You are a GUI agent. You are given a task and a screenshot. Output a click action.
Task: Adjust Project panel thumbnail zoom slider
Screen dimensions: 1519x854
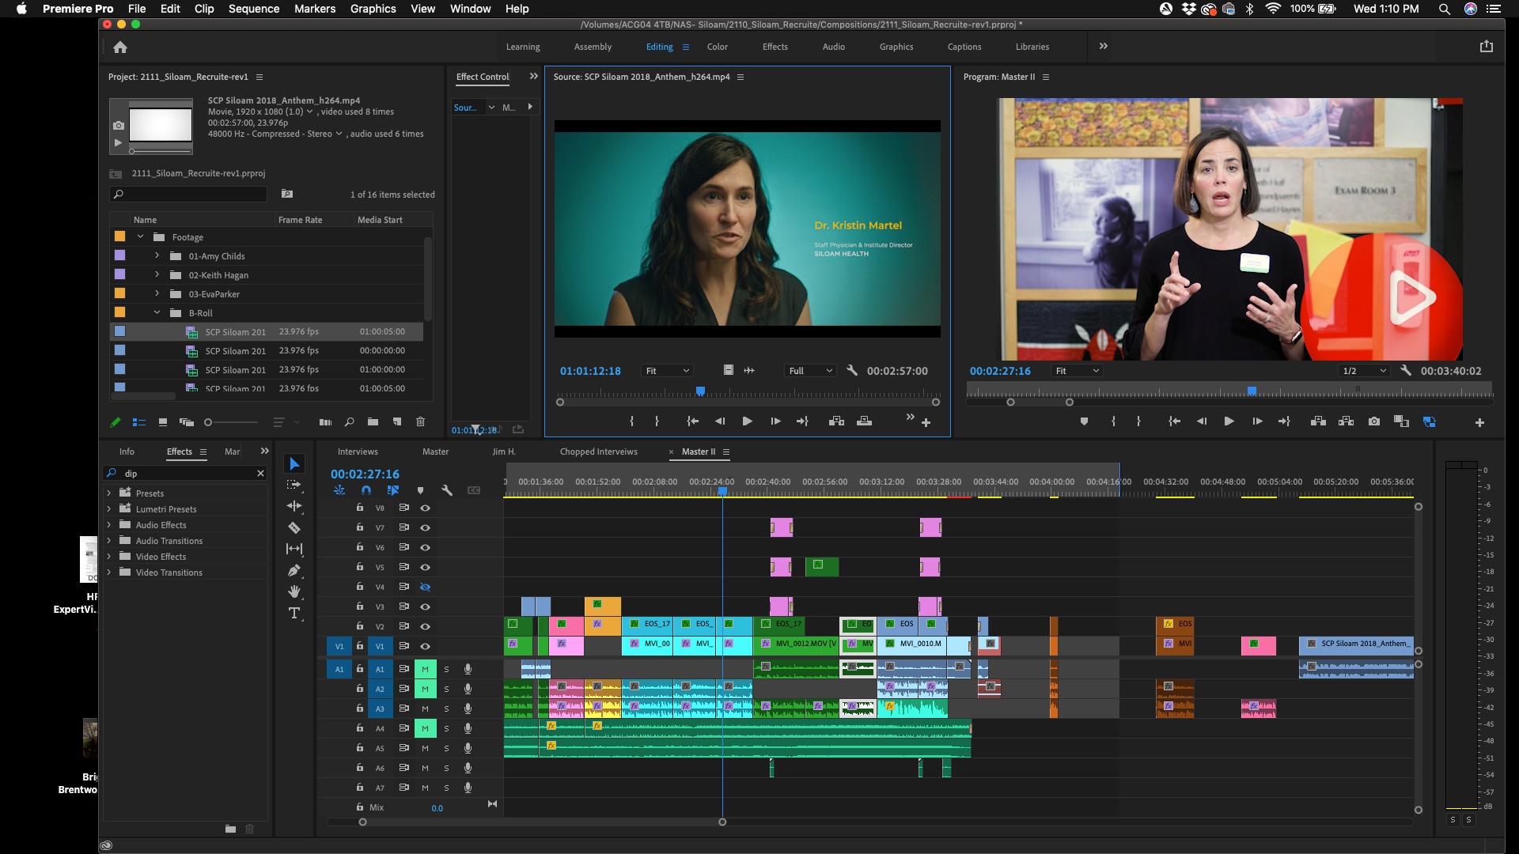point(208,422)
